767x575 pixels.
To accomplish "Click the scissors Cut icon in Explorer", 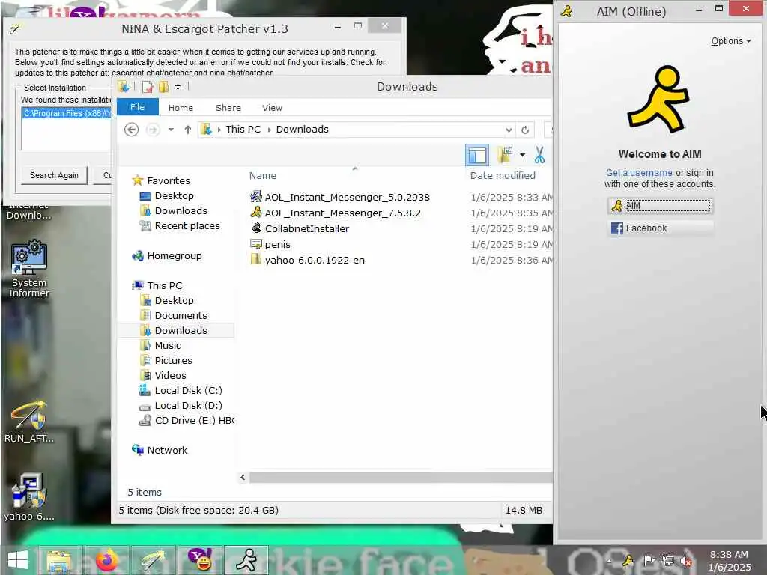I will pos(539,155).
